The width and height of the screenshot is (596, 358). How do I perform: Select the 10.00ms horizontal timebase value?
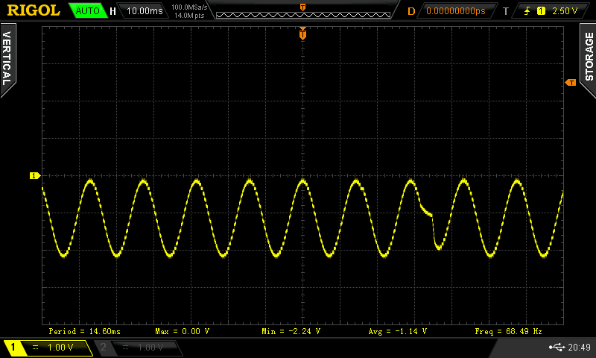point(144,10)
